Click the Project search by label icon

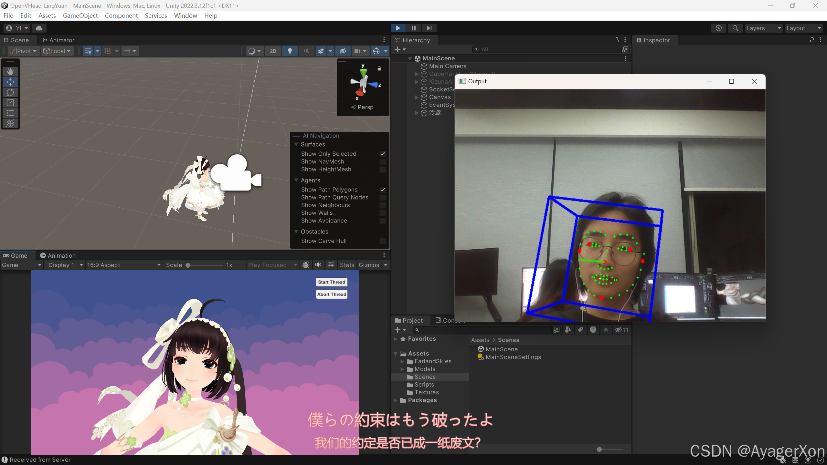coord(580,330)
